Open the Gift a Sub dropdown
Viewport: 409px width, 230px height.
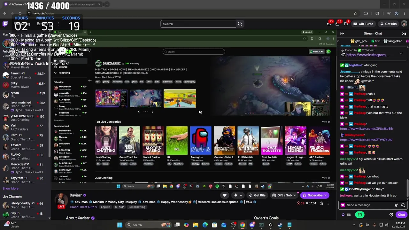click(284, 195)
